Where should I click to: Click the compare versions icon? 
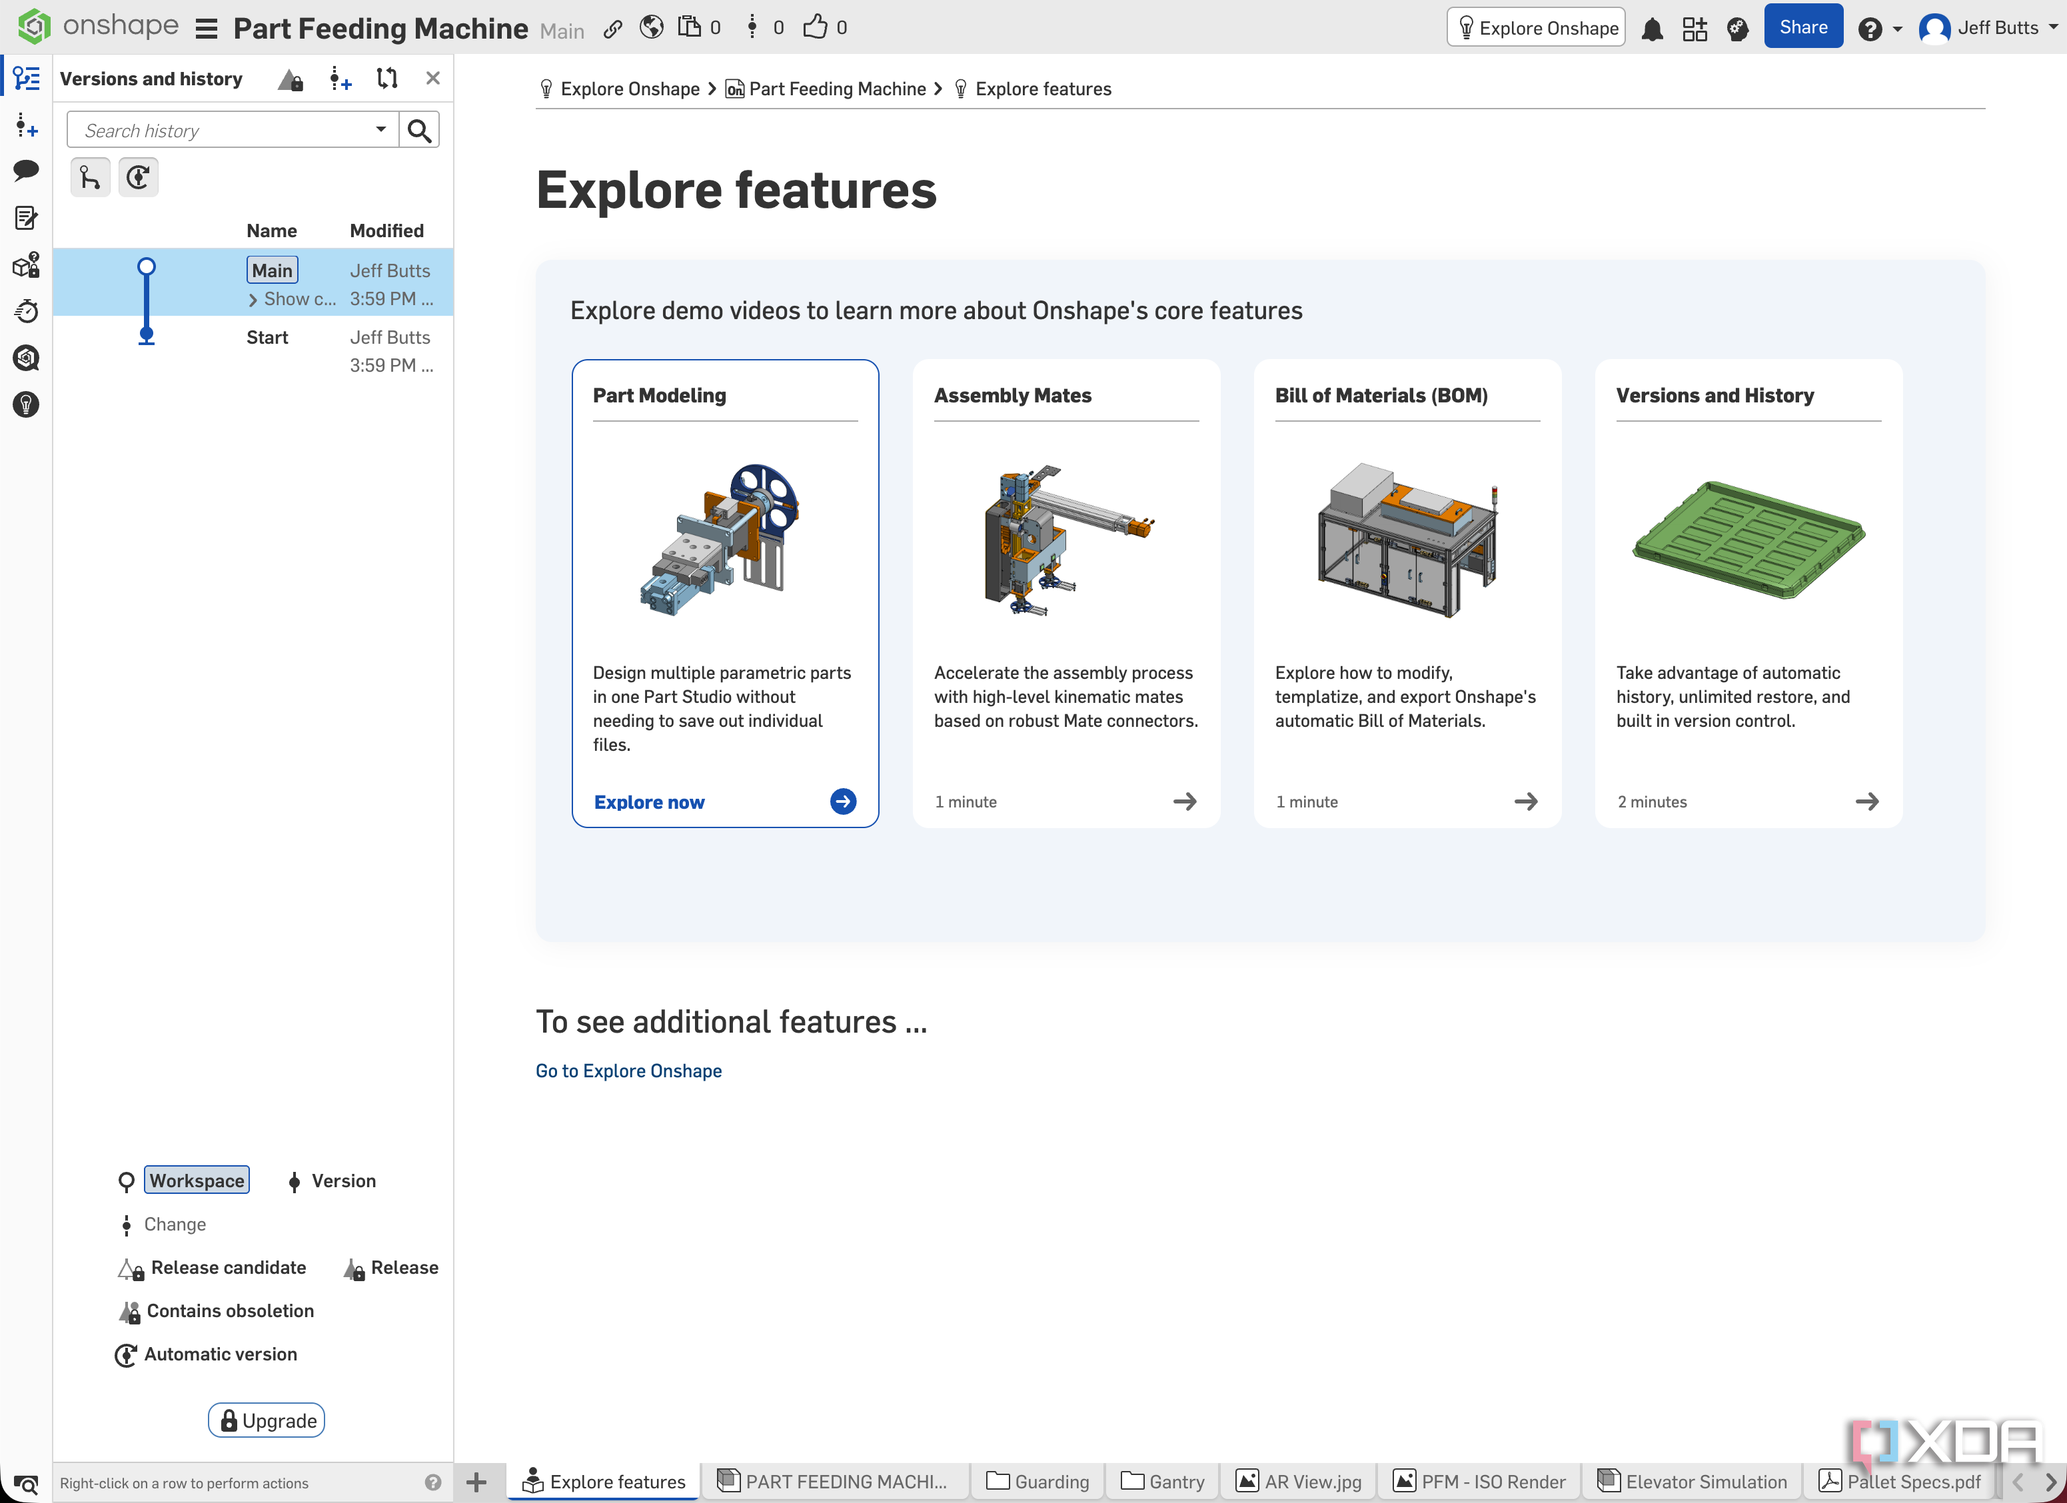coord(387,79)
